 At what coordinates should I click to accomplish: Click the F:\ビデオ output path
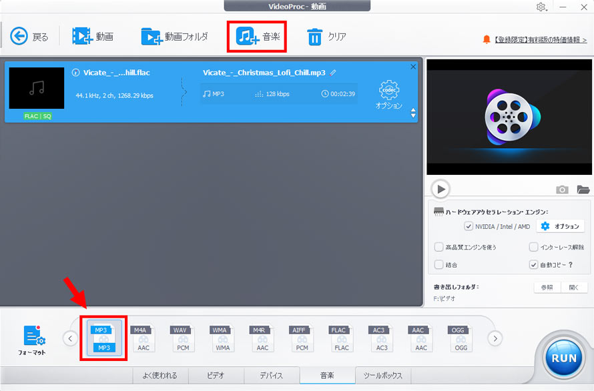pos(444,298)
